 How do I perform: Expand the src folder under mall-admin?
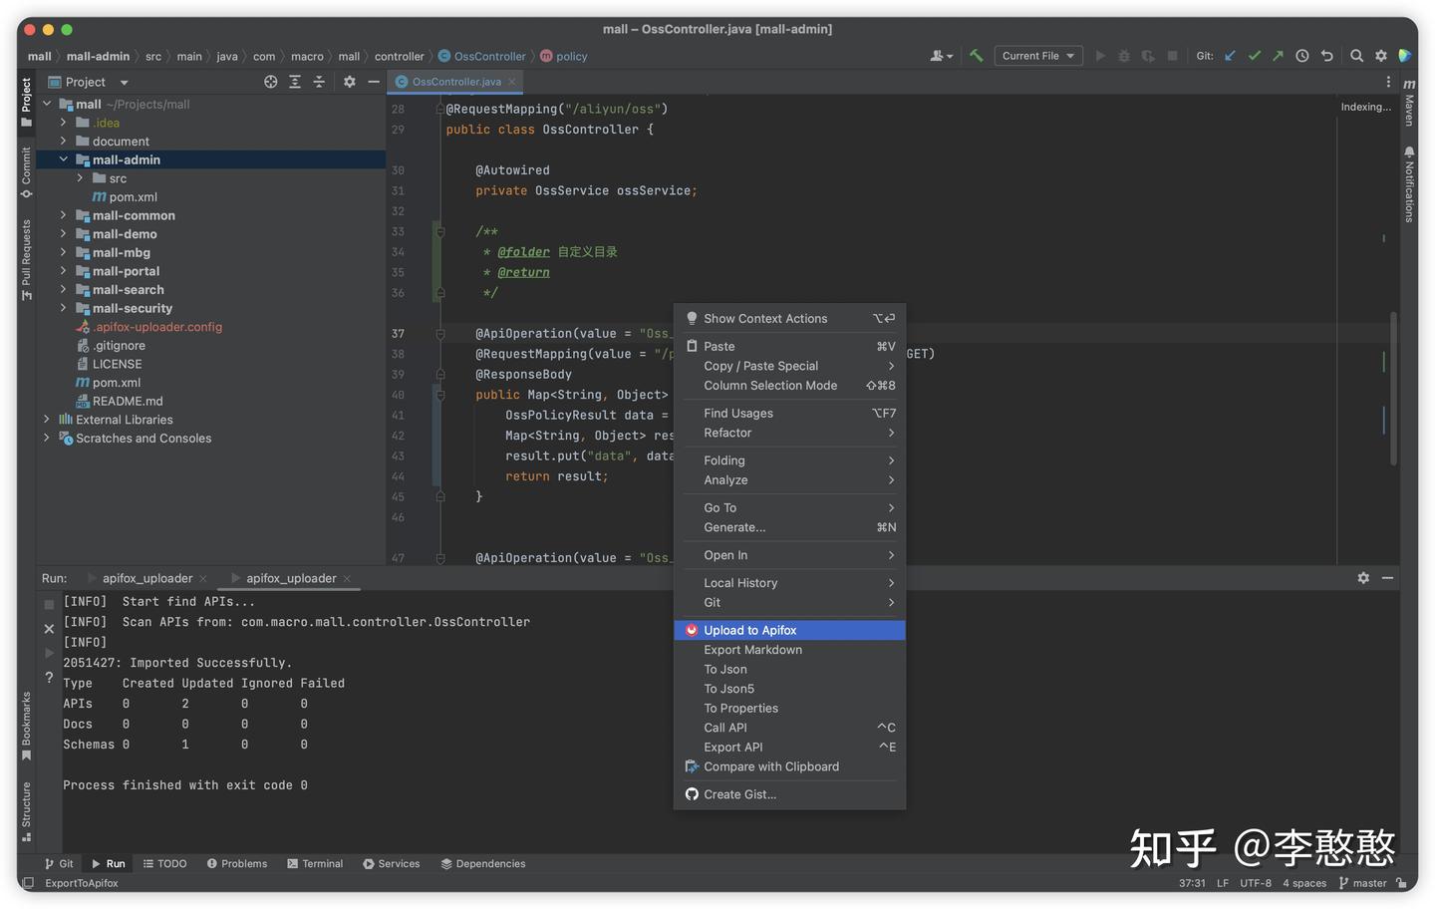pyautogui.click(x=80, y=178)
